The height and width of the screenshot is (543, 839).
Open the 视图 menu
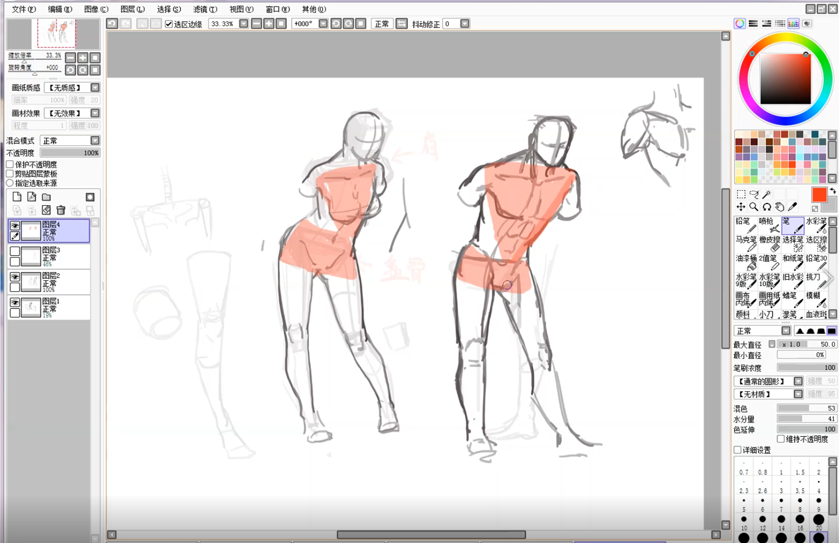click(x=241, y=9)
